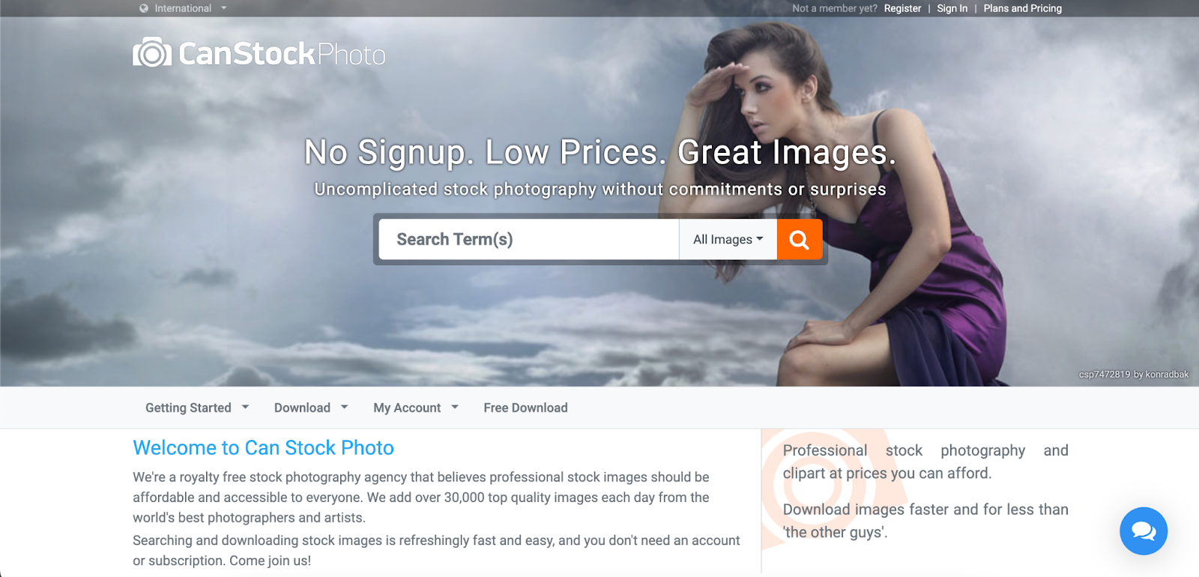The image size is (1199, 577).
Task: Click the Register link
Action: (902, 8)
